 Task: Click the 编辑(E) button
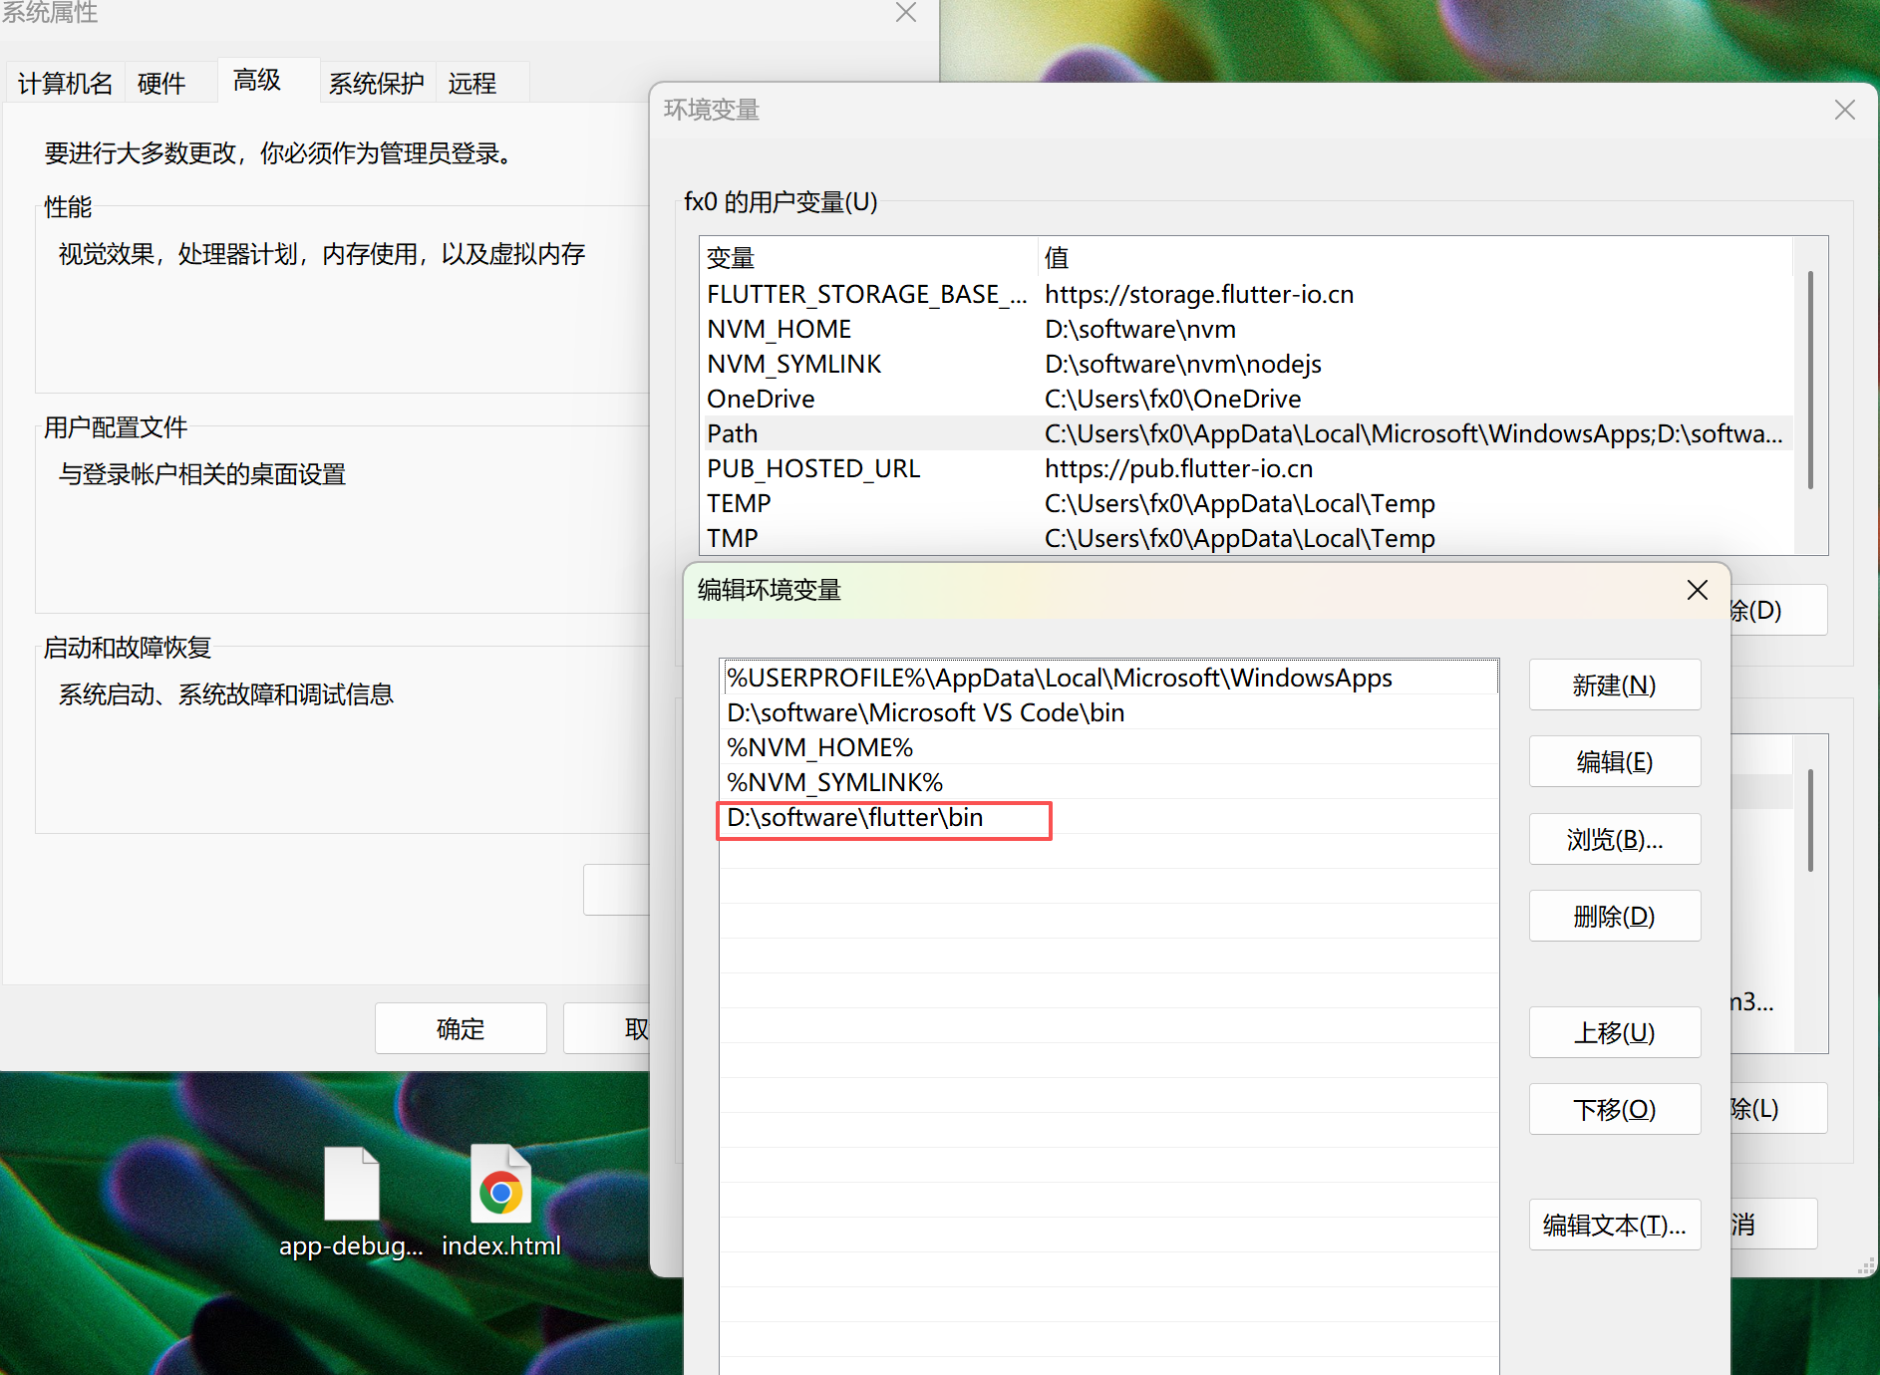pos(1614,761)
